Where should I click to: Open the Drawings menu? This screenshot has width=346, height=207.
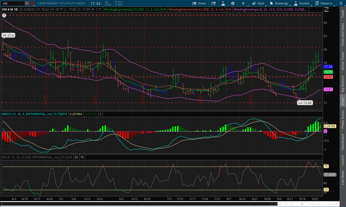click(279, 3)
